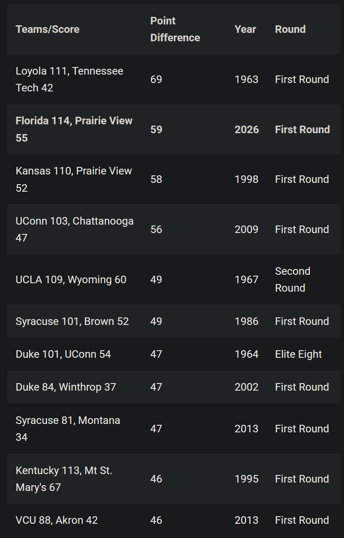Click UCLA 109, Wyoming 60 cell
Viewport: 344px width, 538px height.
(71, 280)
